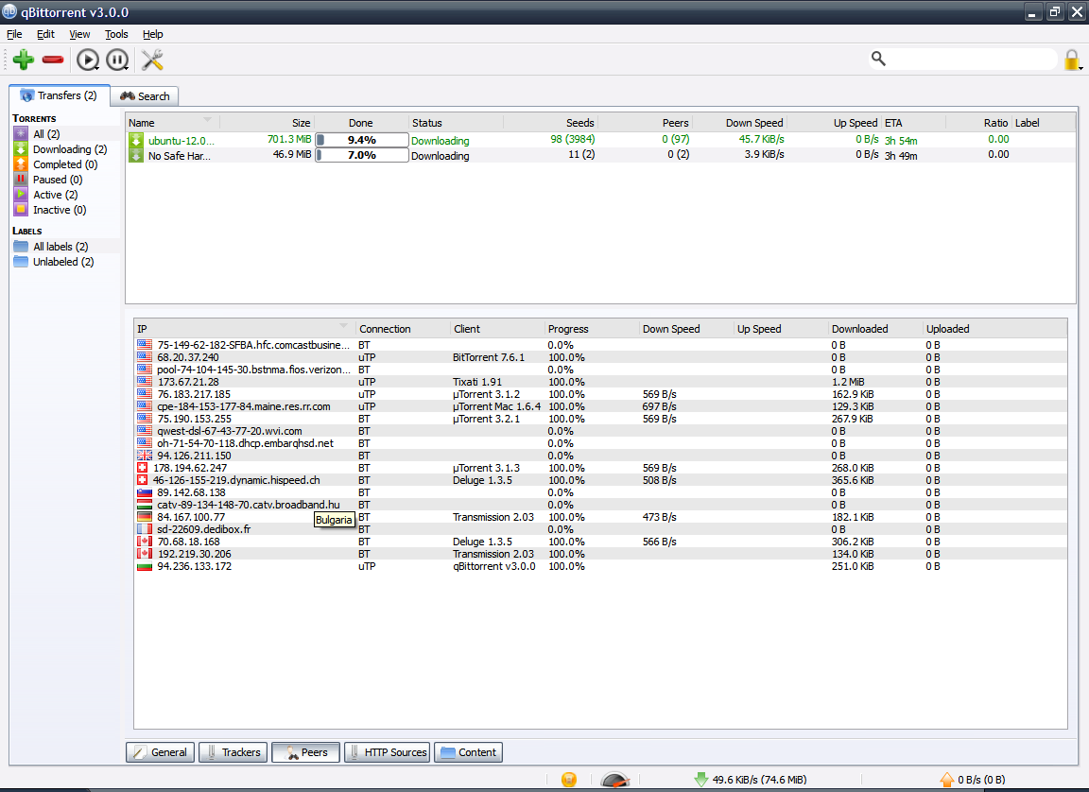Viewport: 1089px width, 792px height.
Task: Click the magnifier icon in search field
Action: coord(878,59)
